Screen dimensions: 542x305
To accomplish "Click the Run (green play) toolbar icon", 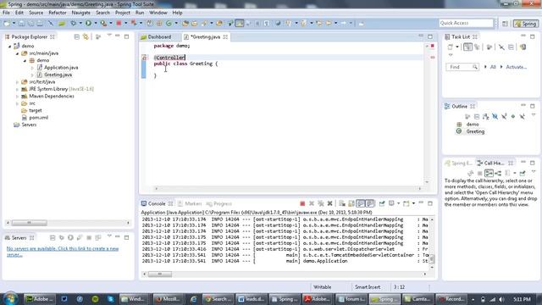I will coord(88,23).
